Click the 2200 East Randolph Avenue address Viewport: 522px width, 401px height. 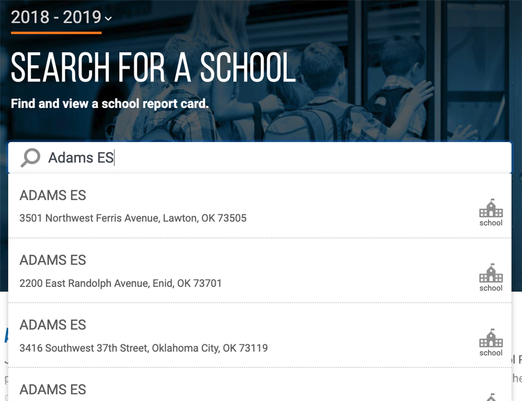click(121, 283)
